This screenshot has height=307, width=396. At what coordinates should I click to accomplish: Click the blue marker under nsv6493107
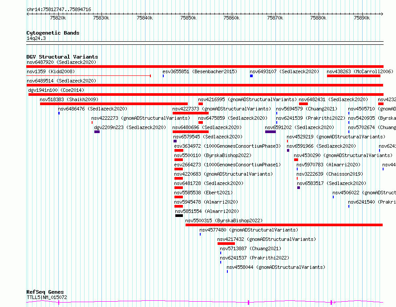[251, 76]
